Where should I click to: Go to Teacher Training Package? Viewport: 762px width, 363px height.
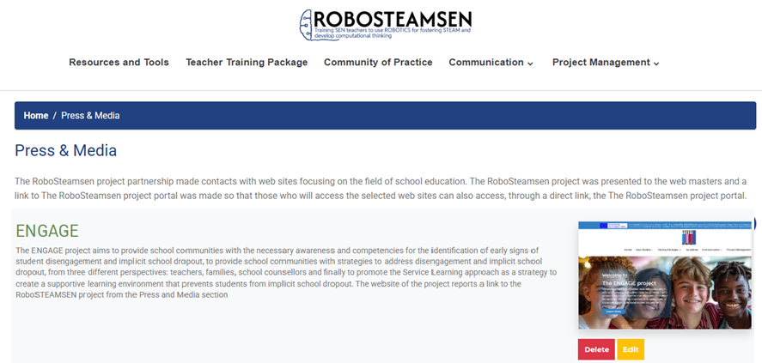pyautogui.click(x=247, y=63)
